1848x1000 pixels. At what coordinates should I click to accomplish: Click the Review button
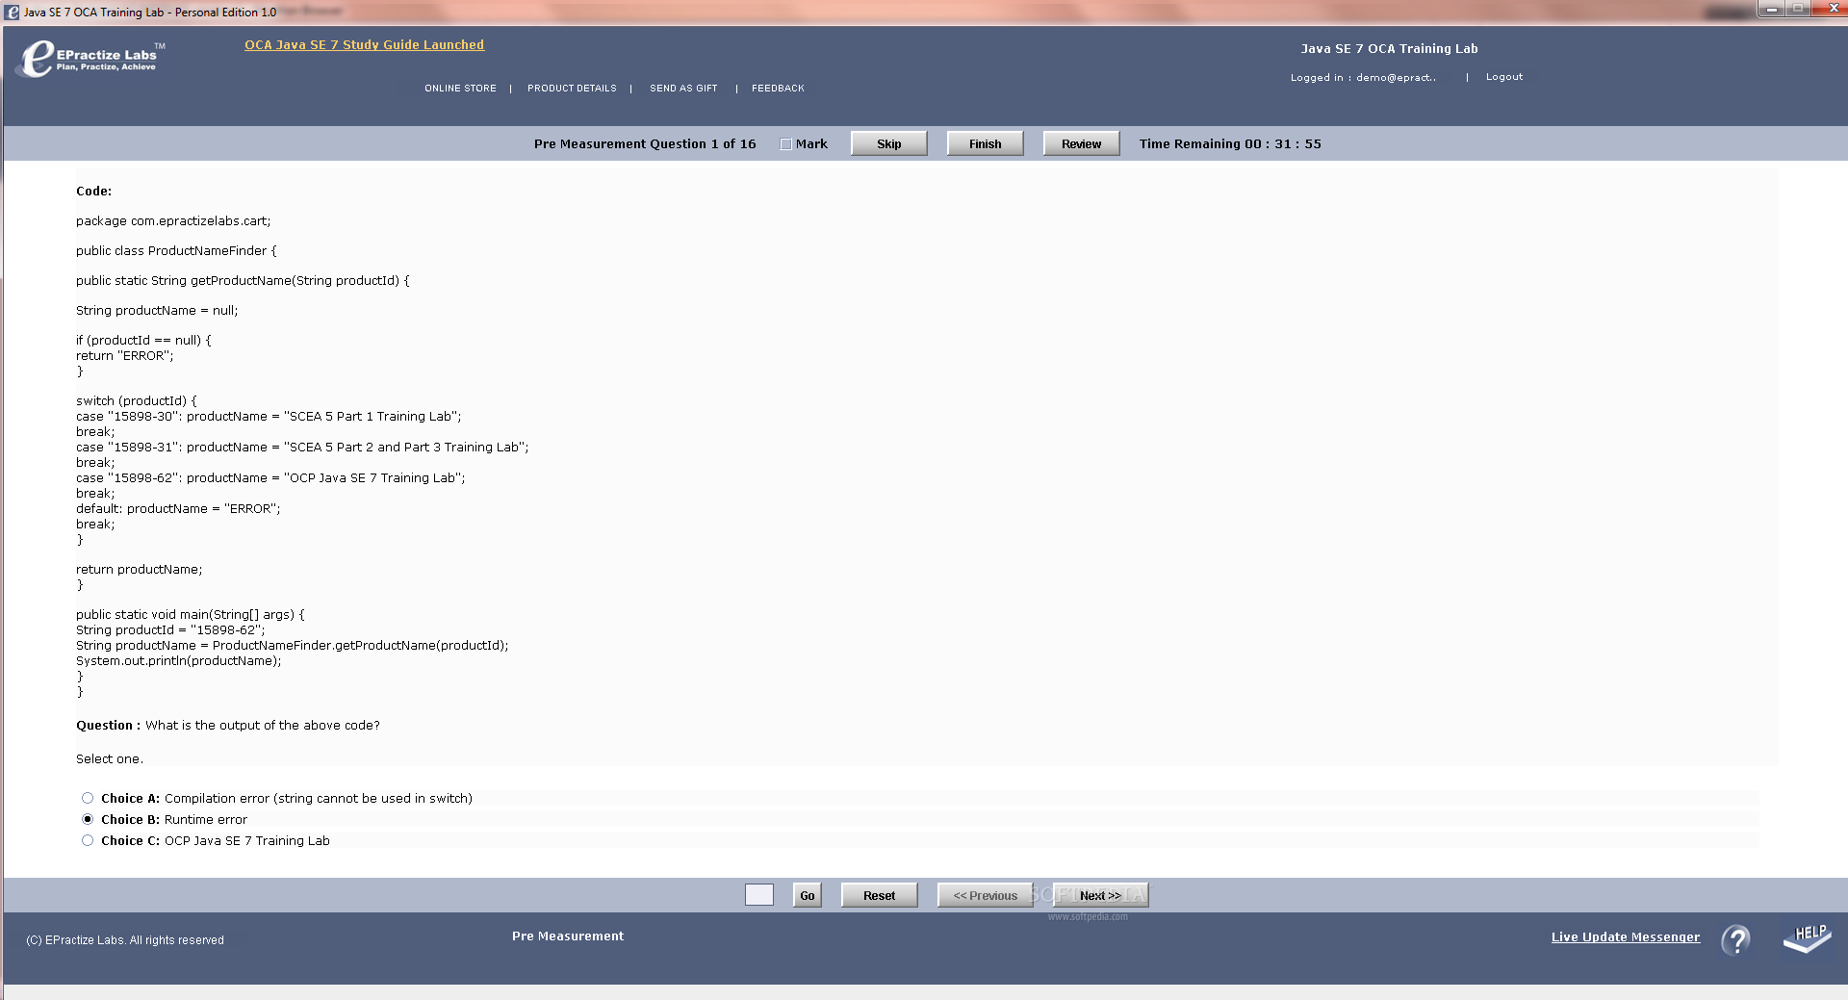pyautogui.click(x=1082, y=143)
